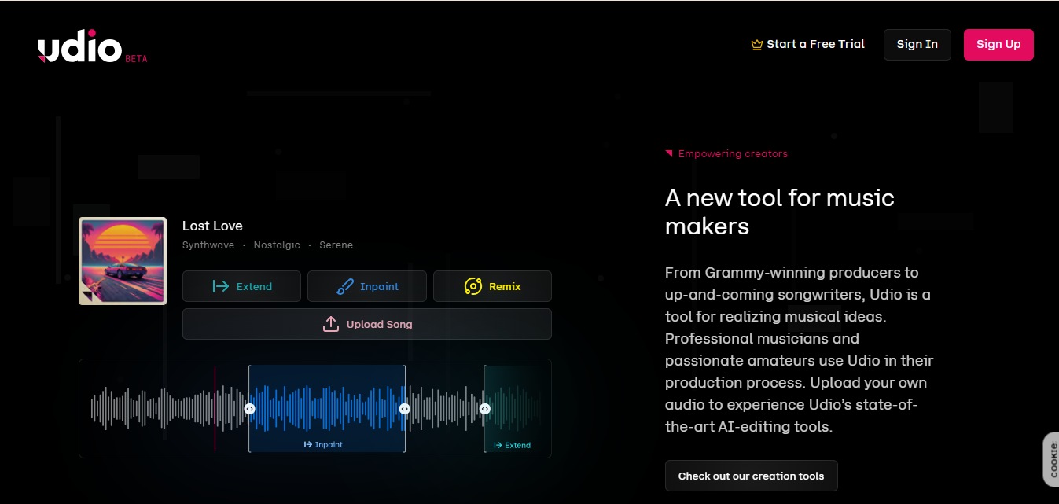Click the right handle of the Inpaint region
1059x504 pixels.
pyautogui.click(x=404, y=409)
